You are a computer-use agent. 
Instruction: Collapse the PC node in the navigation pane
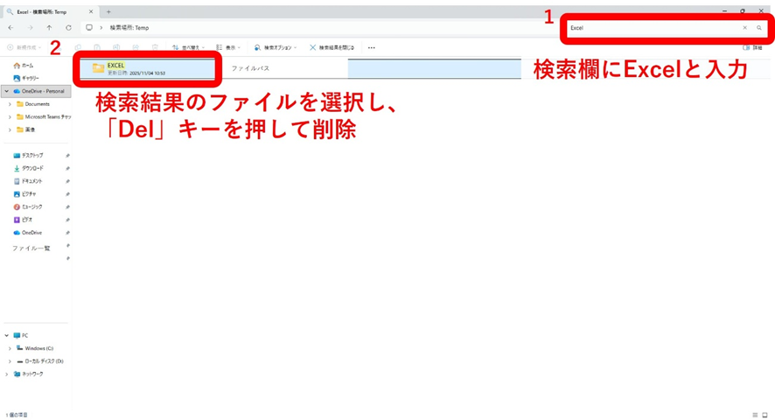7,335
